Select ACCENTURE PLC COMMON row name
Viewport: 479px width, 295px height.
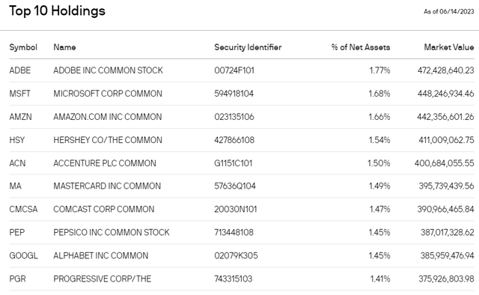pos(105,163)
